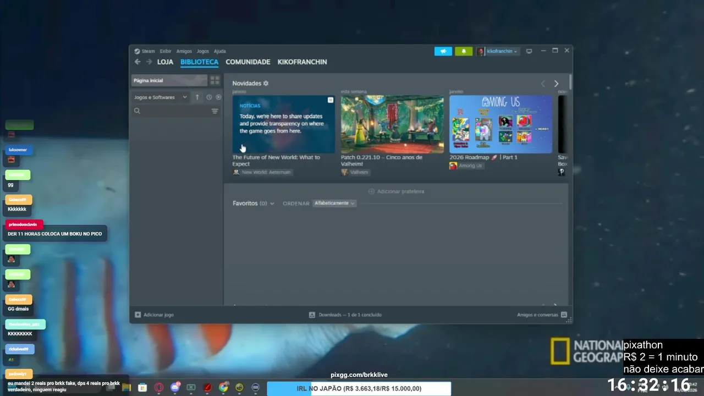Open the Exibir menu
Screen dimensions: 704x396
tap(166, 51)
